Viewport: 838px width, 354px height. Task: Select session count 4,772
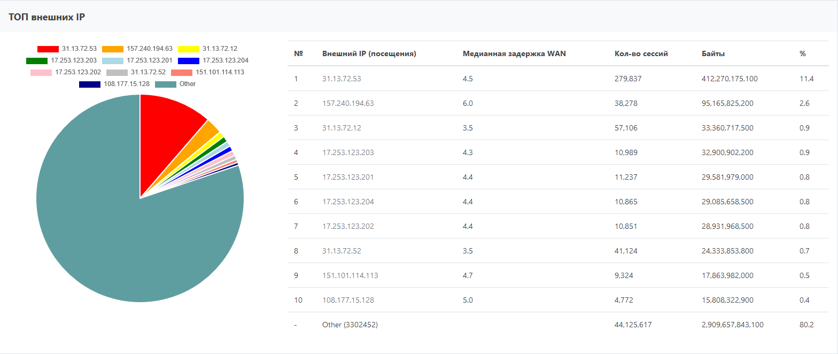624,300
